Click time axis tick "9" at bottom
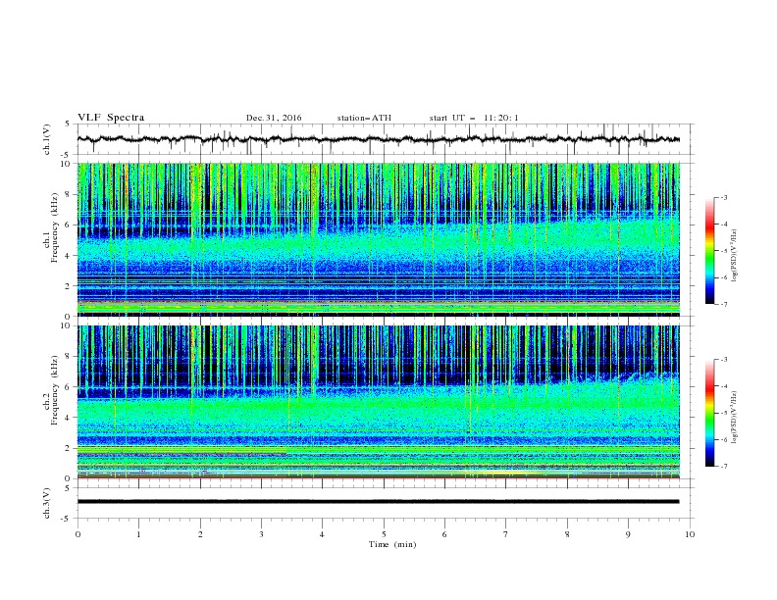 tap(628, 534)
